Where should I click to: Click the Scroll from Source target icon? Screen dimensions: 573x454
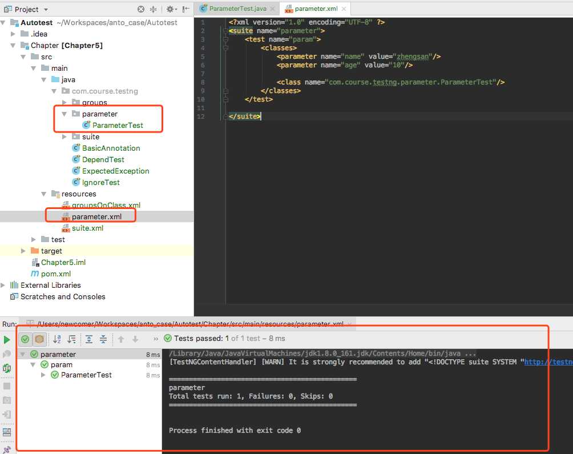coord(141,9)
